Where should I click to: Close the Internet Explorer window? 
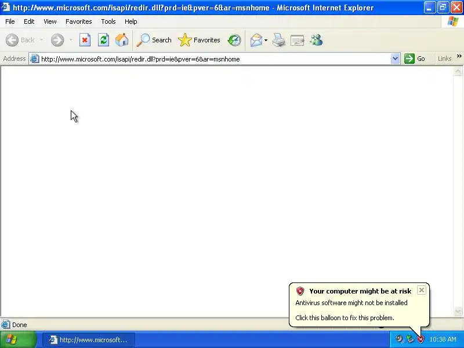click(456, 8)
